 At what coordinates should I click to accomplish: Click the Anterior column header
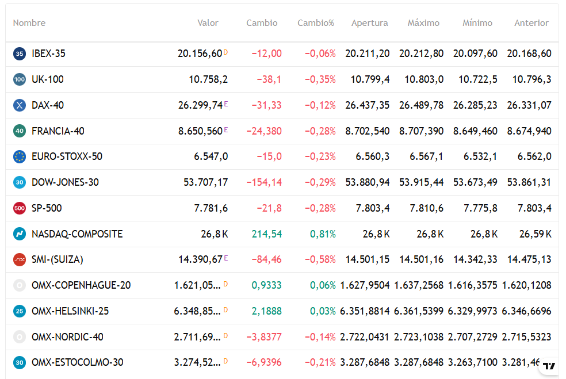531,23
